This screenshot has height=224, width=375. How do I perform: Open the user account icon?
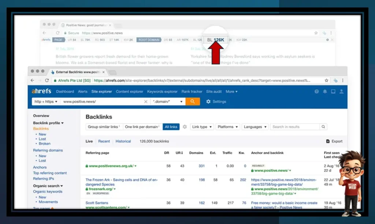click(342, 92)
